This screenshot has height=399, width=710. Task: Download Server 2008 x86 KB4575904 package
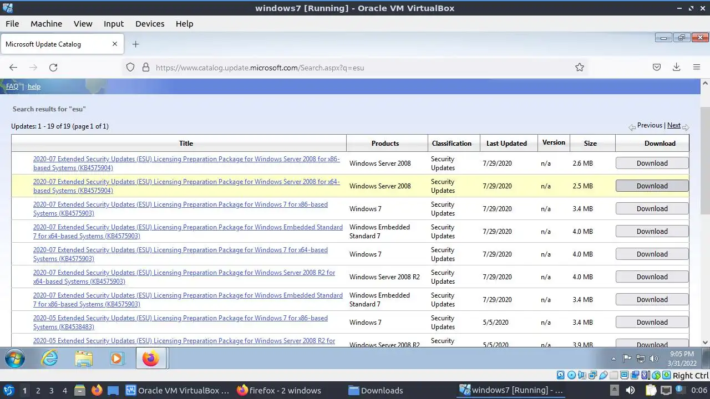[652, 163]
